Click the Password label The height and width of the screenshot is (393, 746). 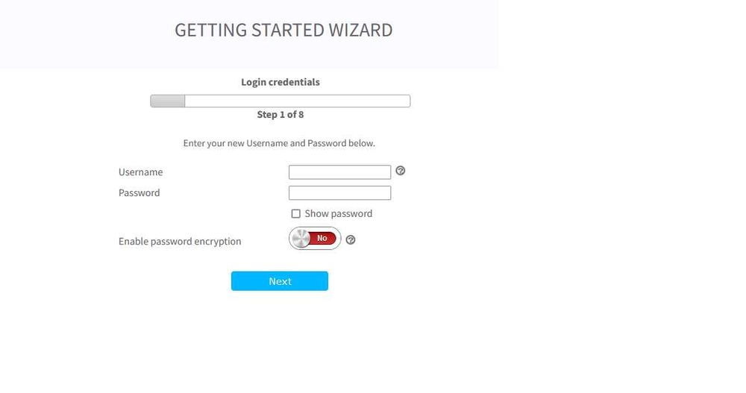(x=139, y=192)
